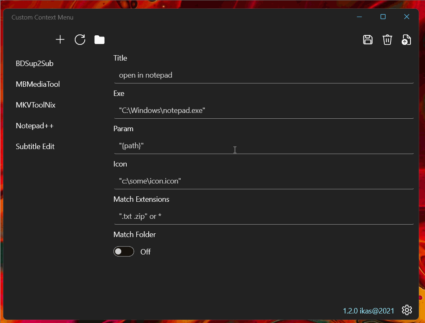Refresh the context menu list
The image size is (425, 323).
point(80,39)
